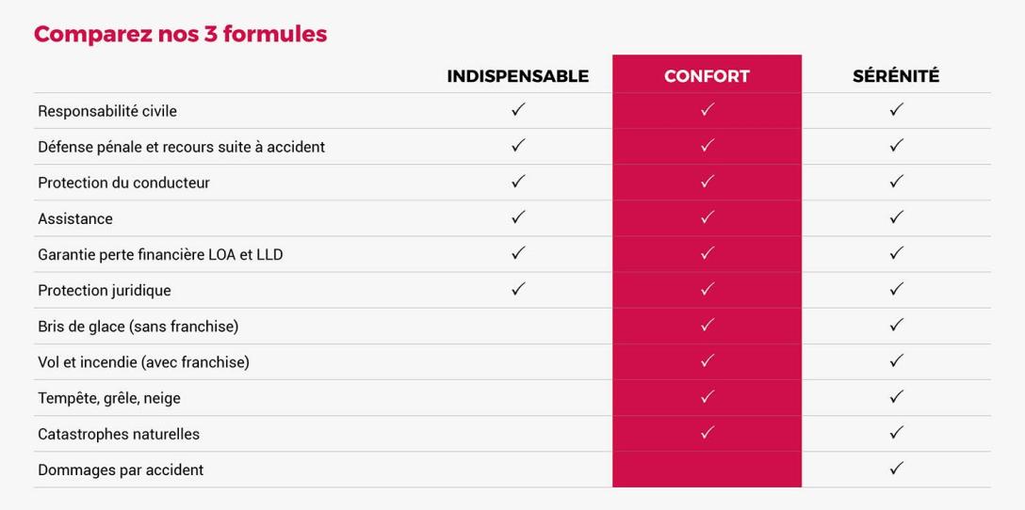Image resolution: width=1025 pixels, height=510 pixels.
Task: Select the CONFORT column header
Action: pos(707,76)
